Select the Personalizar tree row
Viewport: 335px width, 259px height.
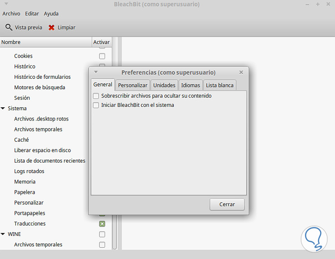29,202
